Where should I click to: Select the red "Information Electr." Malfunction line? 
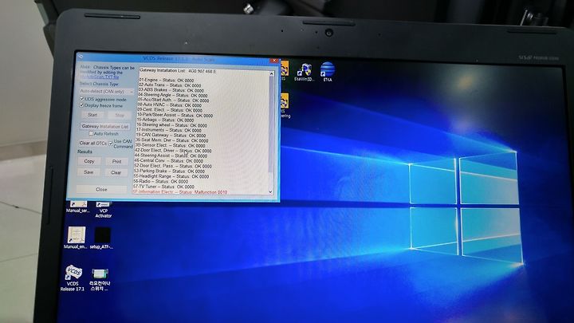[179, 192]
